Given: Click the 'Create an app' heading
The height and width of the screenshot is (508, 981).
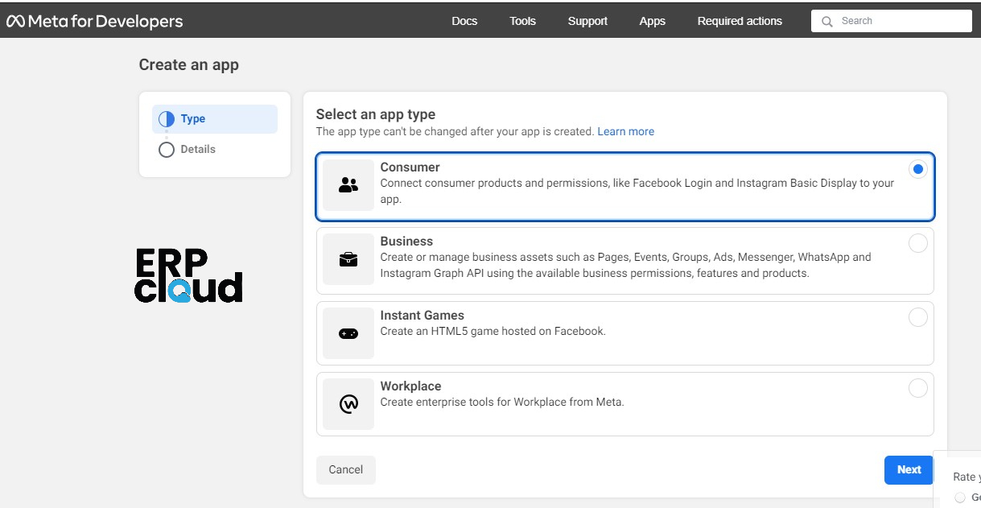Looking at the screenshot, I should pos(188,65).
